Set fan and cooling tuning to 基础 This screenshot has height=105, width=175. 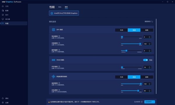134,77
